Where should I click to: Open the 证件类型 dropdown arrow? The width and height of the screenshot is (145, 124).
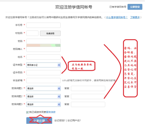pos(59,65)
